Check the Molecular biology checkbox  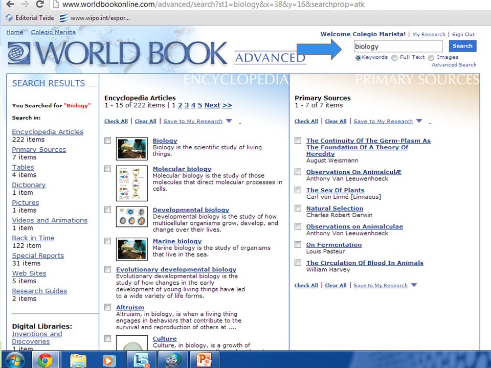(x=108, y=169)
